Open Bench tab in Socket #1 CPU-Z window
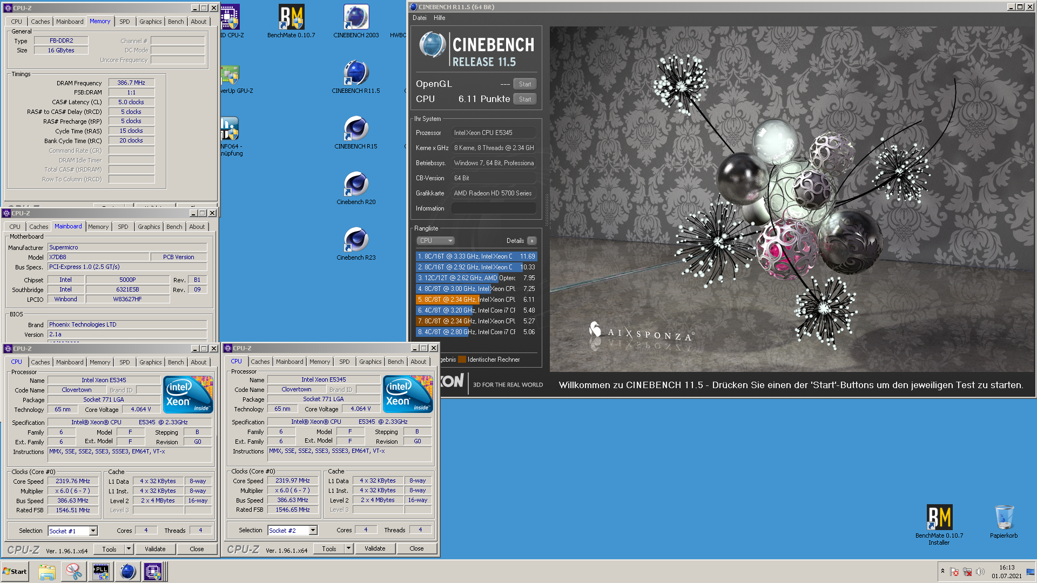The width and height of the screenshot is (1037, 583). [x=176, y=362]
